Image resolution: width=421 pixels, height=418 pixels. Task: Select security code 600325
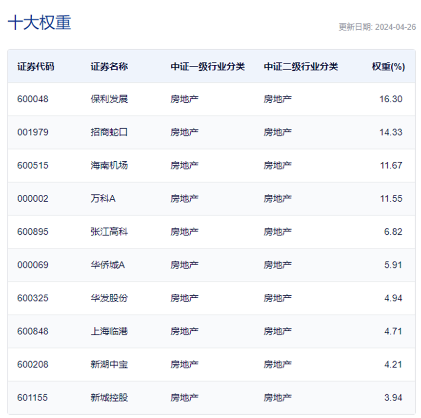tap(33, 298)
